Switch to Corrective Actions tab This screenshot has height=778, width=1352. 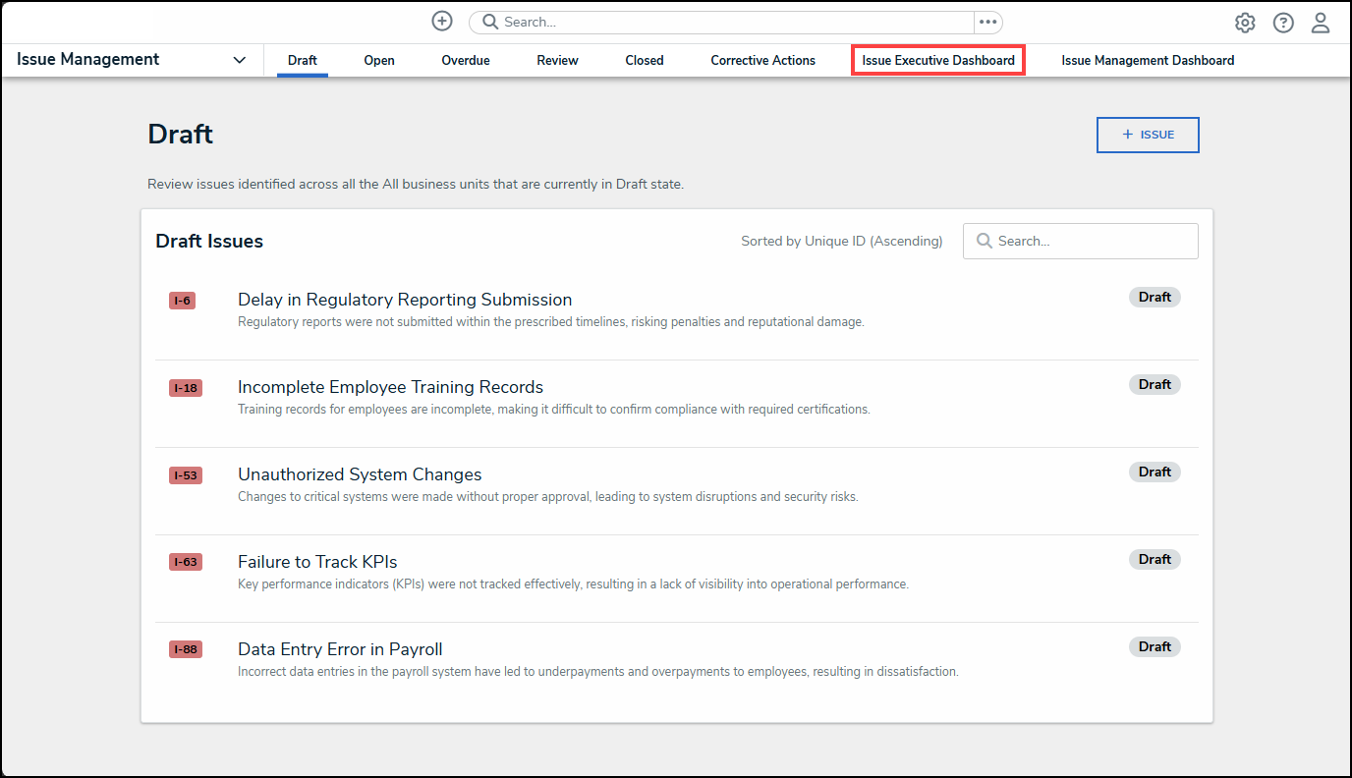[x=762, y=60]
